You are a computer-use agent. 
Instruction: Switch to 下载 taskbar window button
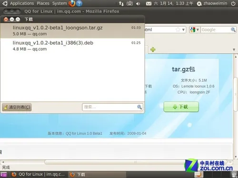(97, 174)
